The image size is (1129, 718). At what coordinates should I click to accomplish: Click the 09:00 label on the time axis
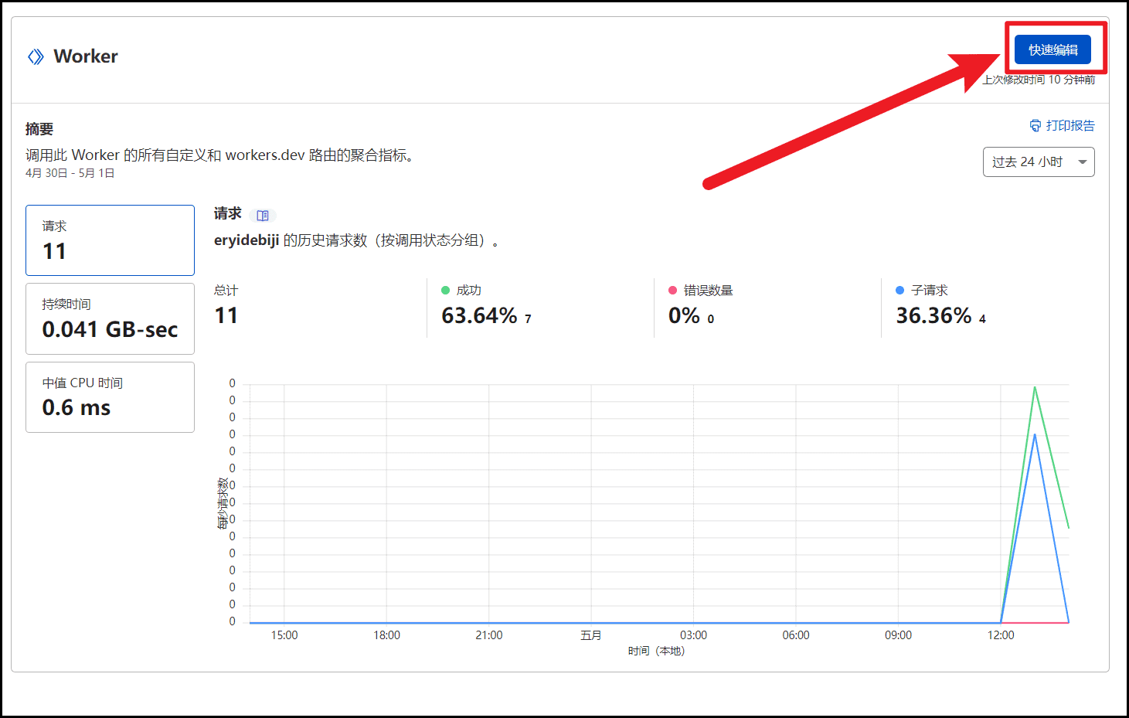tap(898, 635)
